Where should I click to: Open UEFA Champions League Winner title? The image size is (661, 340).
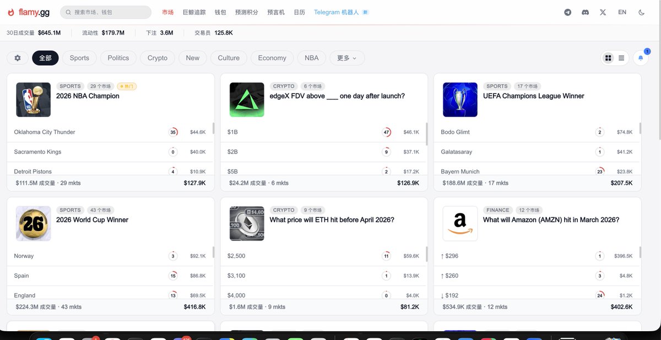pyautogui.click(x=533, y=96)
